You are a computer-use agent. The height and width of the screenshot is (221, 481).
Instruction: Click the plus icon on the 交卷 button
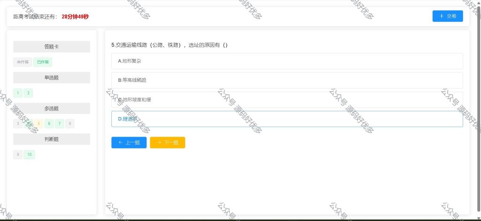click(x=442, y=16)
